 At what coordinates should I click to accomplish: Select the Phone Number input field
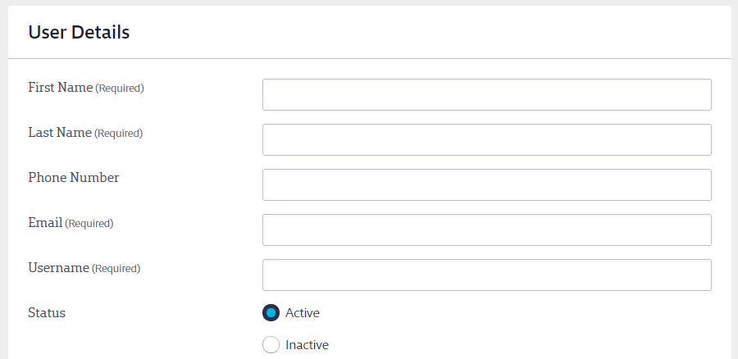tap(486, 185)
